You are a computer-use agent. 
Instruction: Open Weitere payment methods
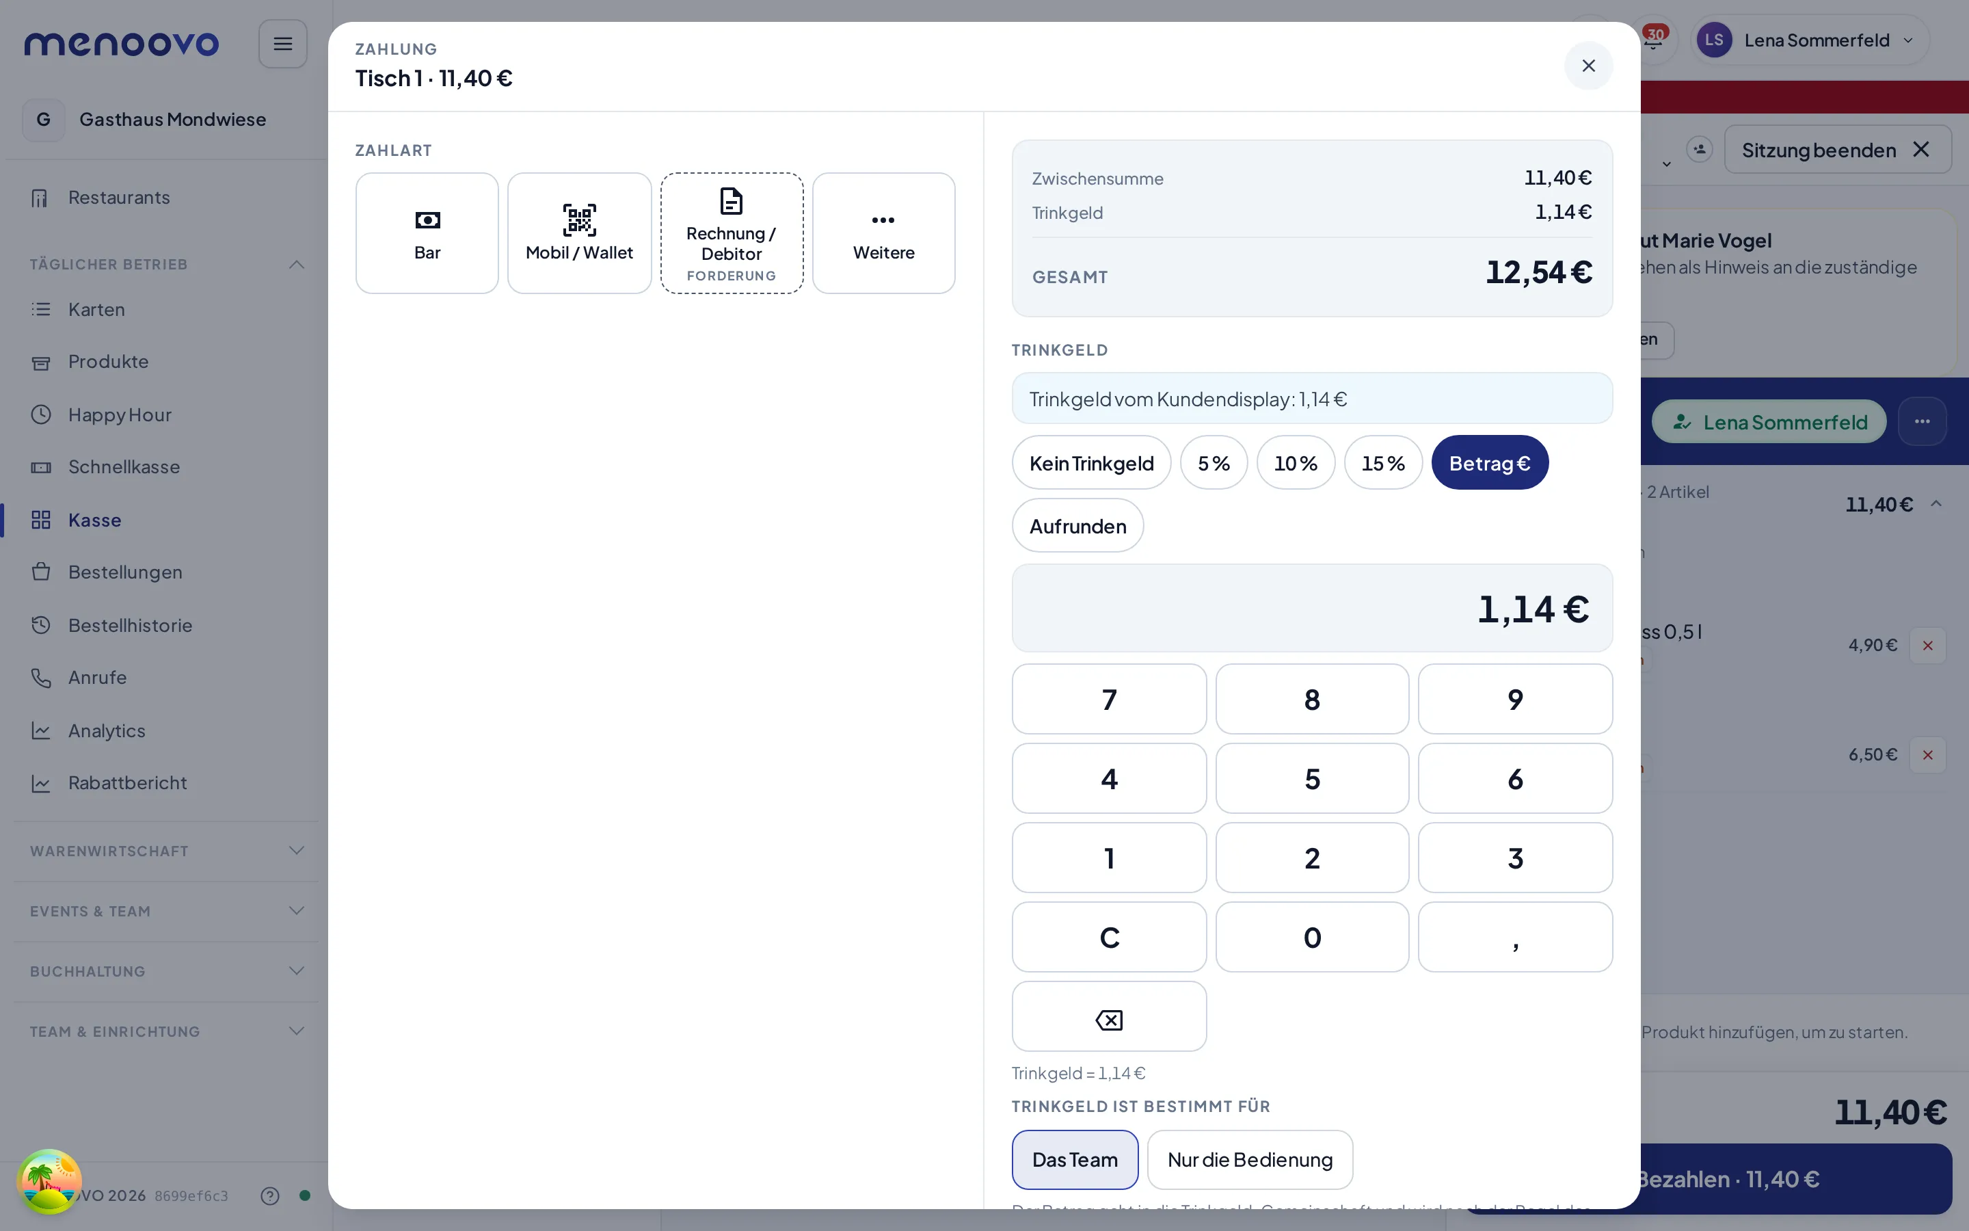(883, 233)
